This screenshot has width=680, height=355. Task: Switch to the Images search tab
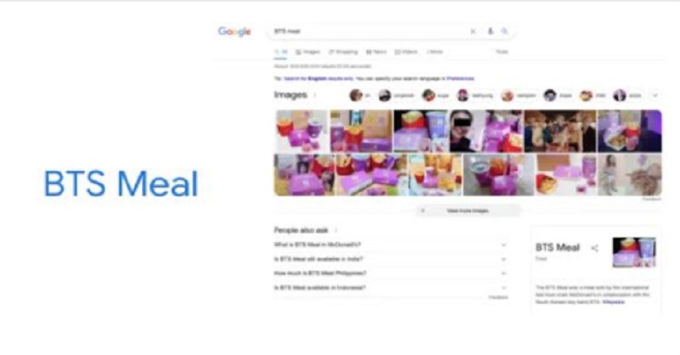[308, 52]
